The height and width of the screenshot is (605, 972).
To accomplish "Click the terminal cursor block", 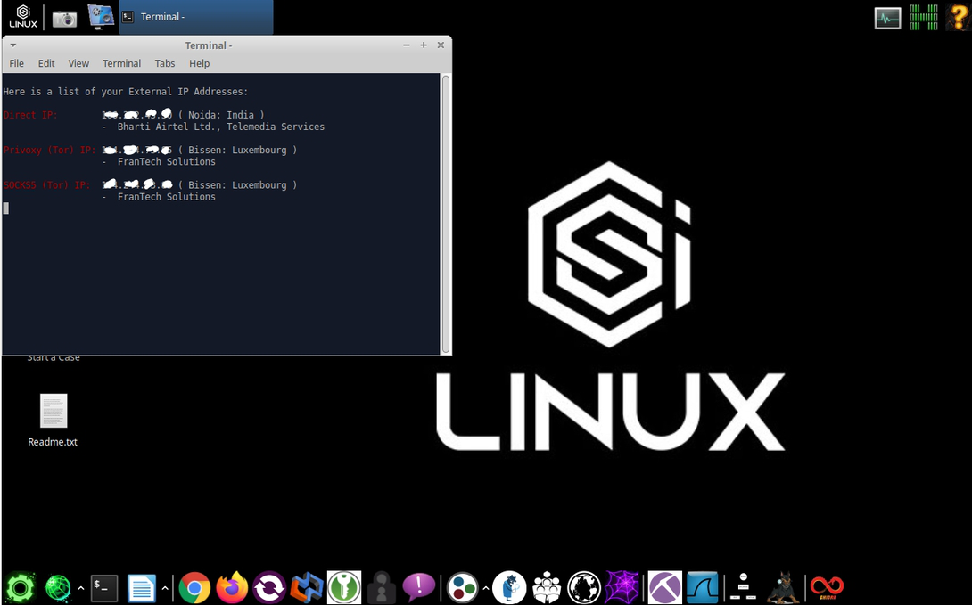I will click(6, 208).
